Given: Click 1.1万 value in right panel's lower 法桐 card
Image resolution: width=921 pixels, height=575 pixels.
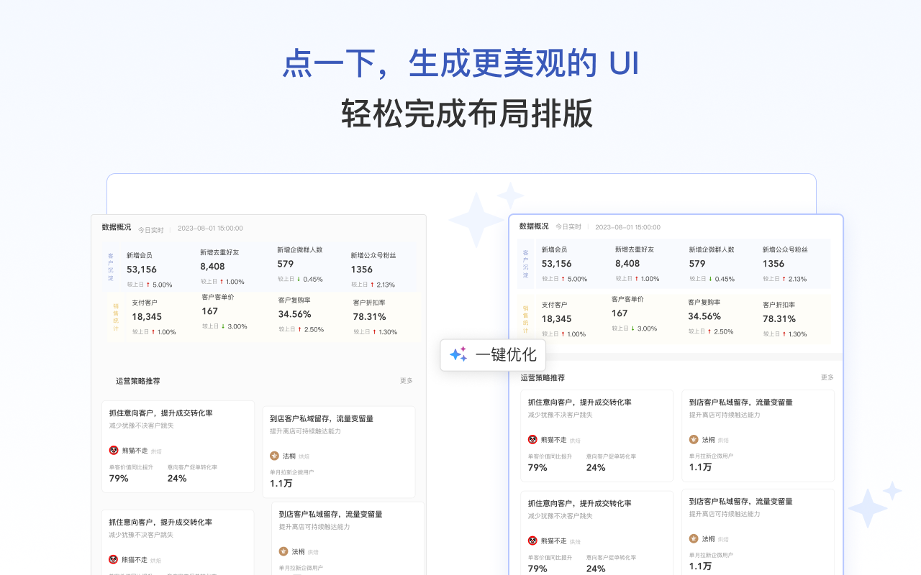Looking at the screenshot, I should pos(701,566).
